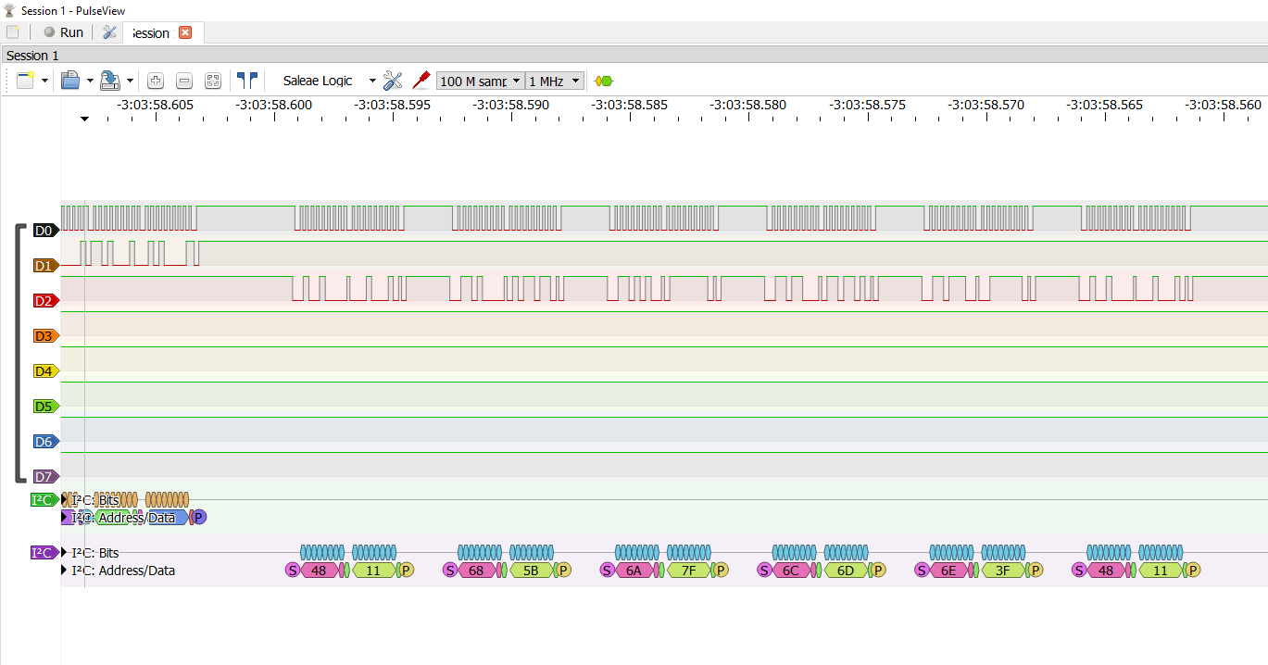Click the configure device wrench icon
This screenshot has height=665, width=1268.
393,81
